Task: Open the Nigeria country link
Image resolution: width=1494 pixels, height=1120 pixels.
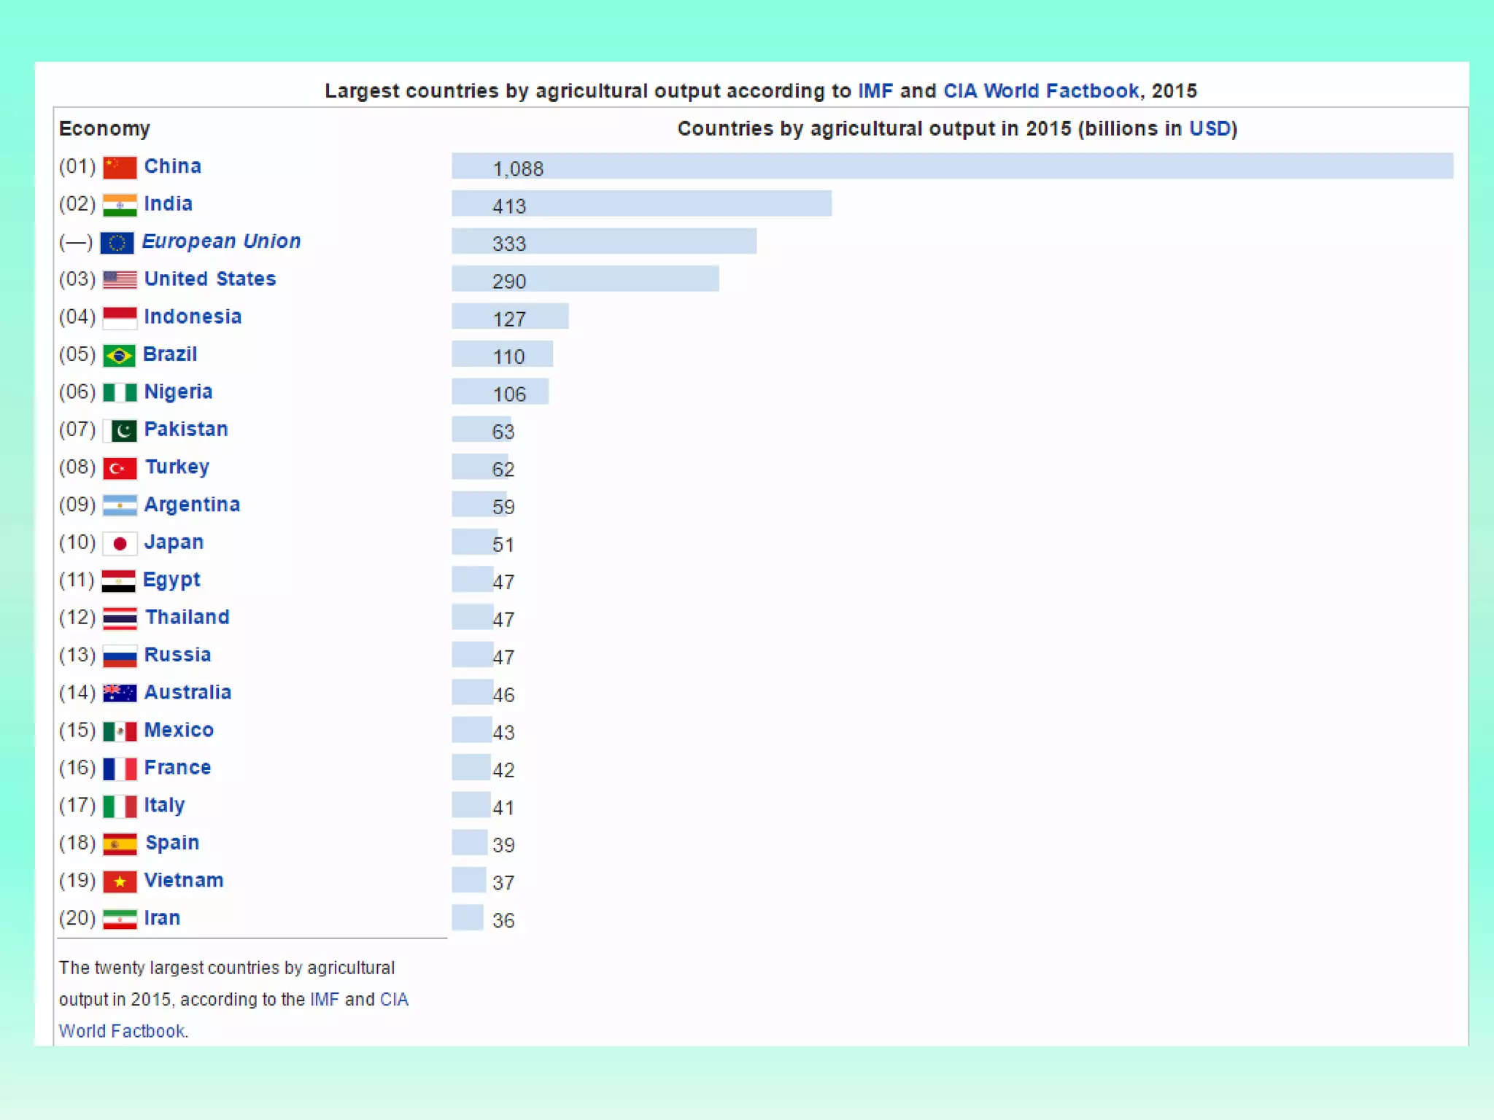Action: pyautogui.click(x=178, y=392)
